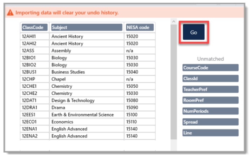The width and height of the screenshot is (249, 157).
Task: Click the warning triangle icon
Action: (10, 13)
